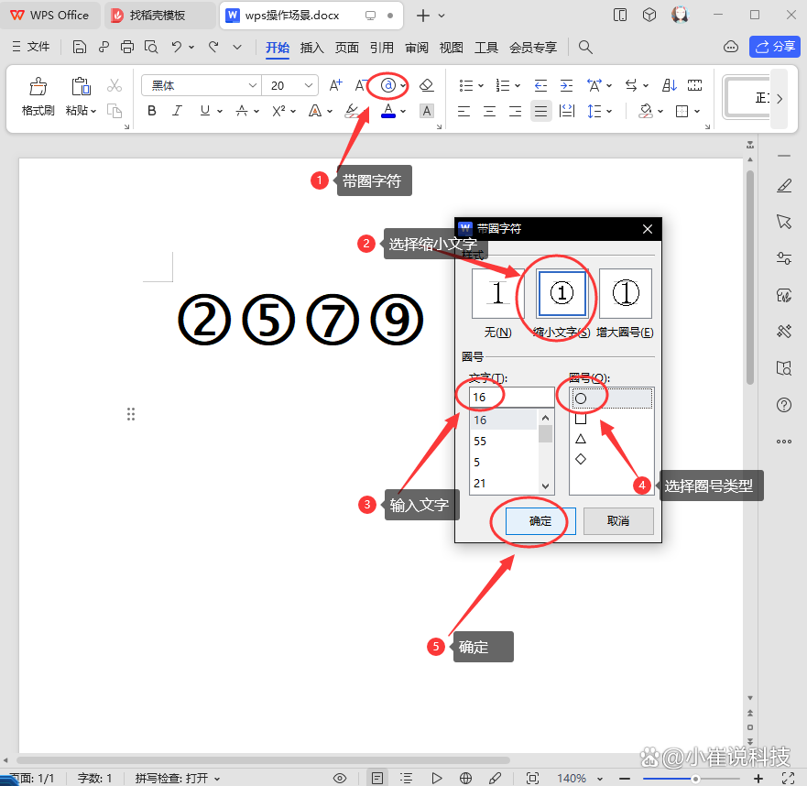The width and height of the screenshot is (807, 786).
Task: Click the Cancel (取消) button in dialog
Action: coord(618,521)
